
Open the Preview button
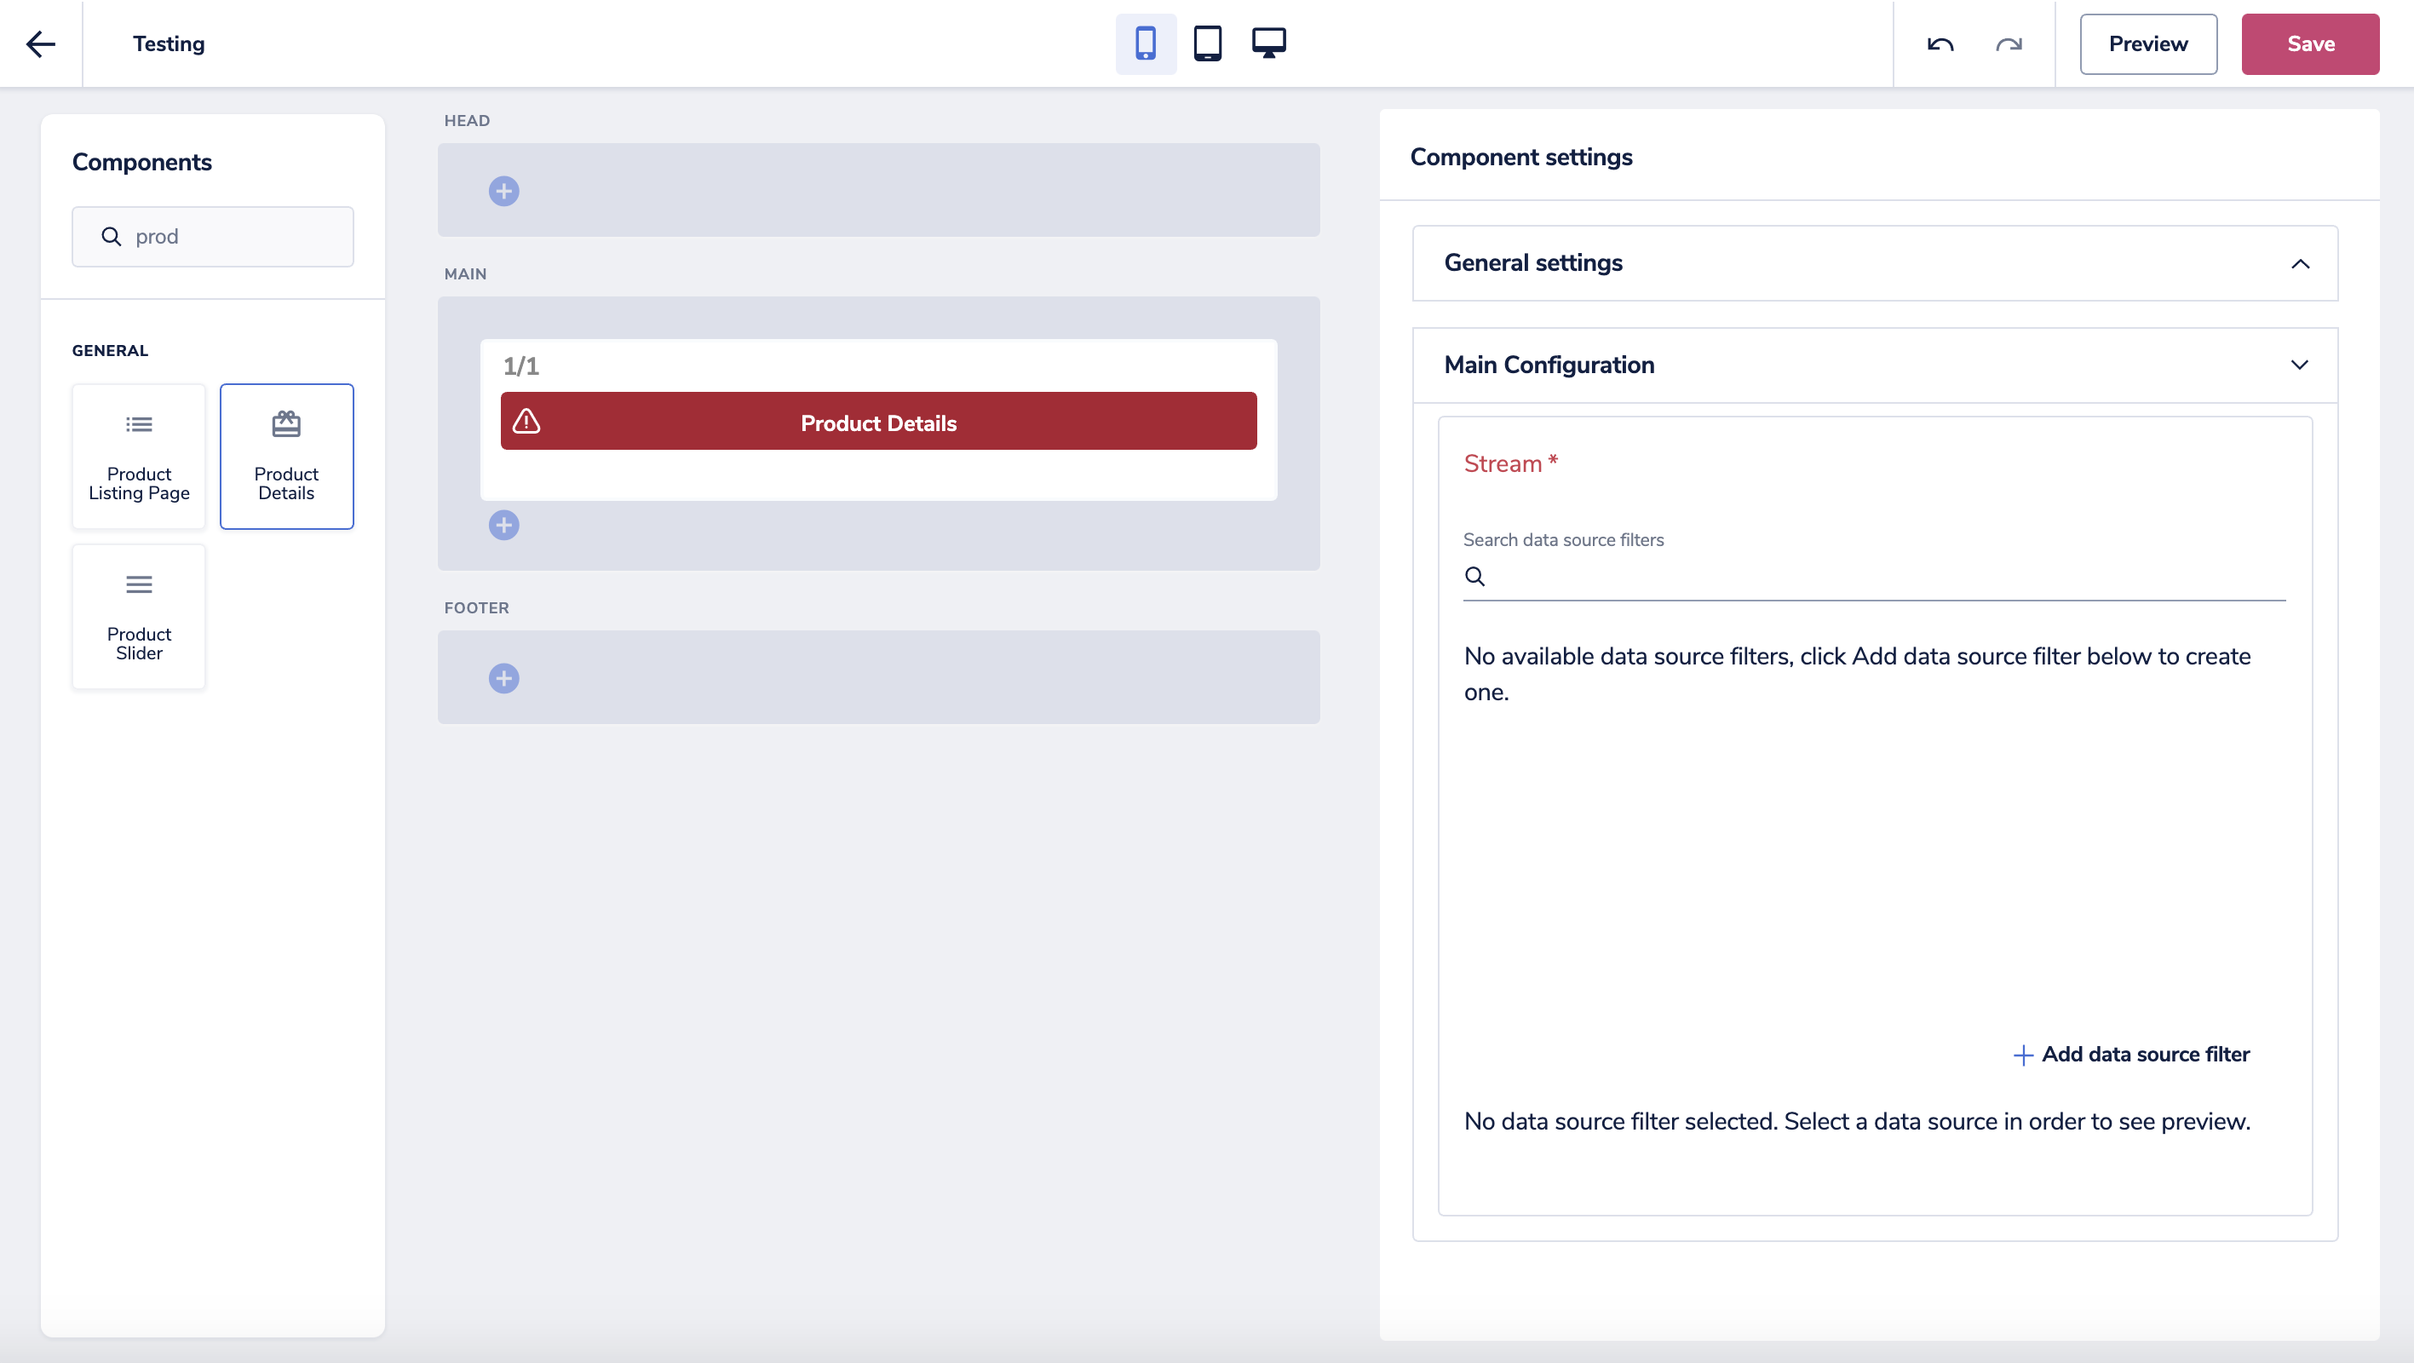click(2148, 44)
